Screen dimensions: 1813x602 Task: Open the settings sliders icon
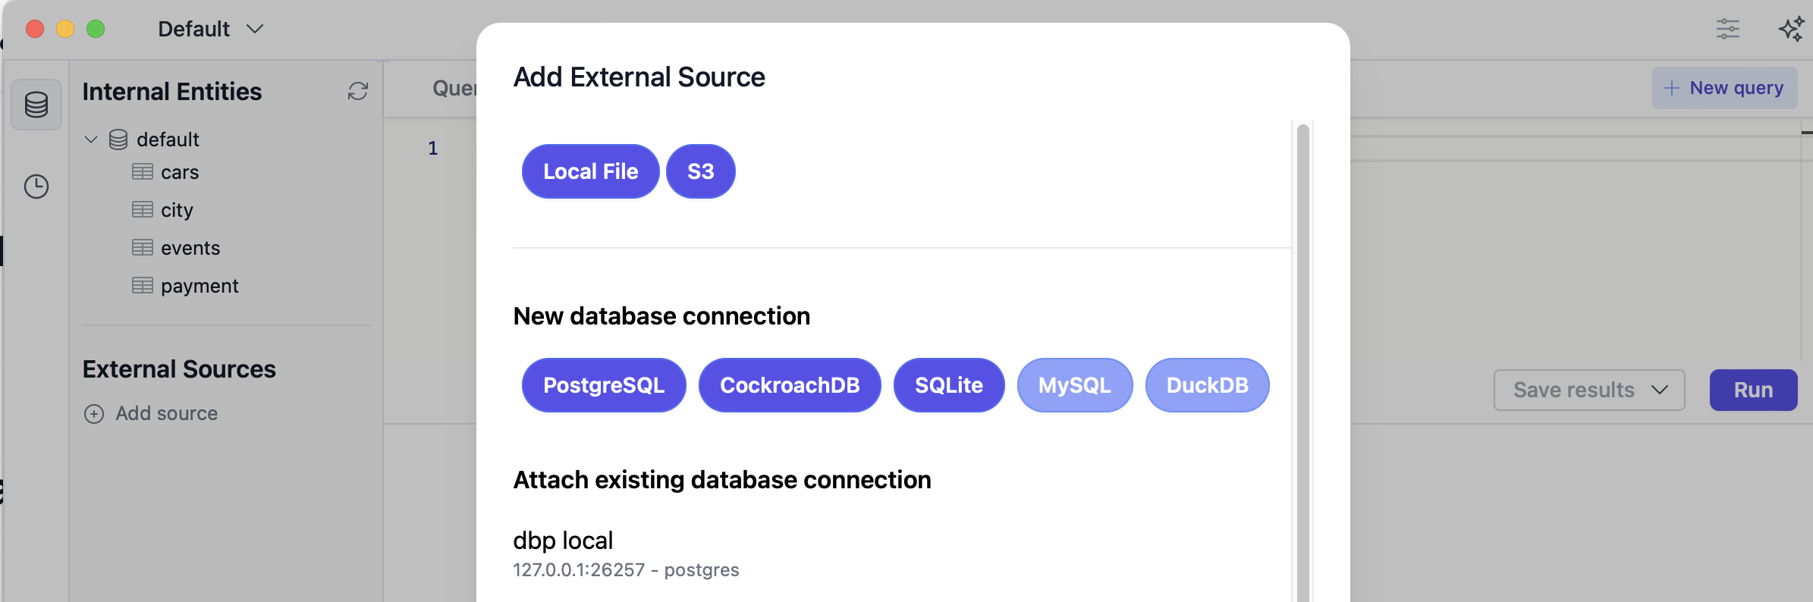pyautogui.click(x=1728, y=29)
